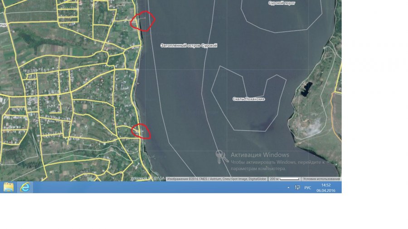Open the clock showing 14:52
Image resolution: width=408 pixels, height=229 pixels.
pyautogui.click(x=325, y=185)
